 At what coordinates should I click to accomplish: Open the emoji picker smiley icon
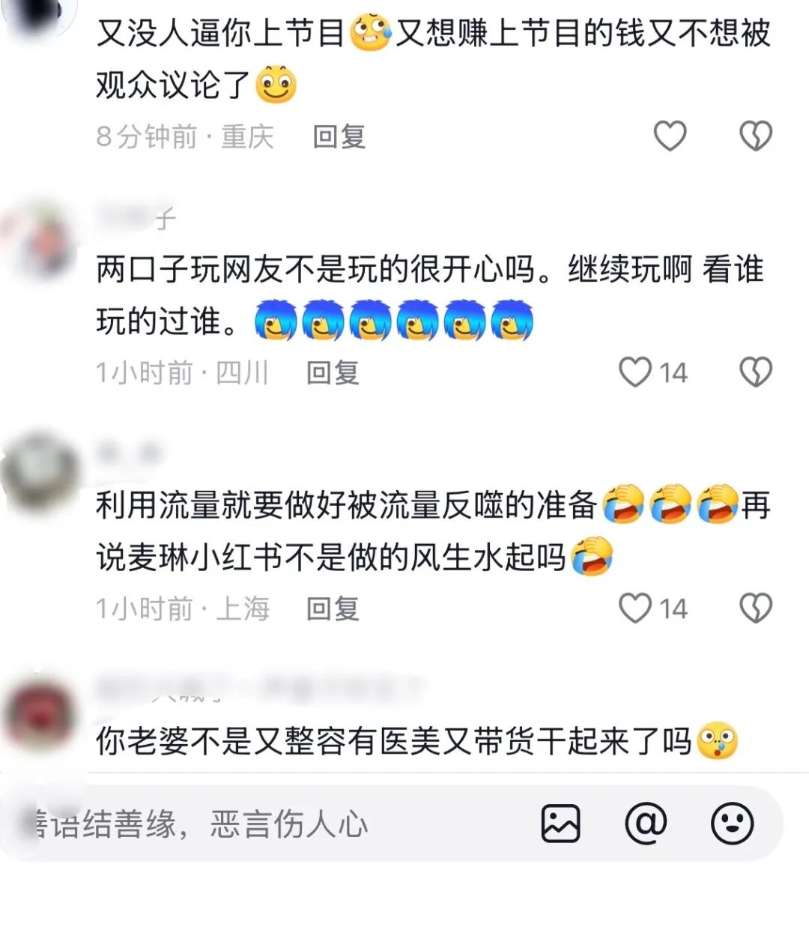tap(732, 824)
